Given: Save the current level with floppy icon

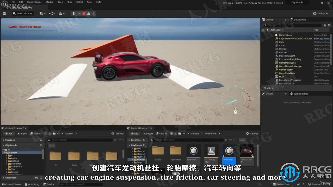Looking at the screenshot, I should pos(4,14).
